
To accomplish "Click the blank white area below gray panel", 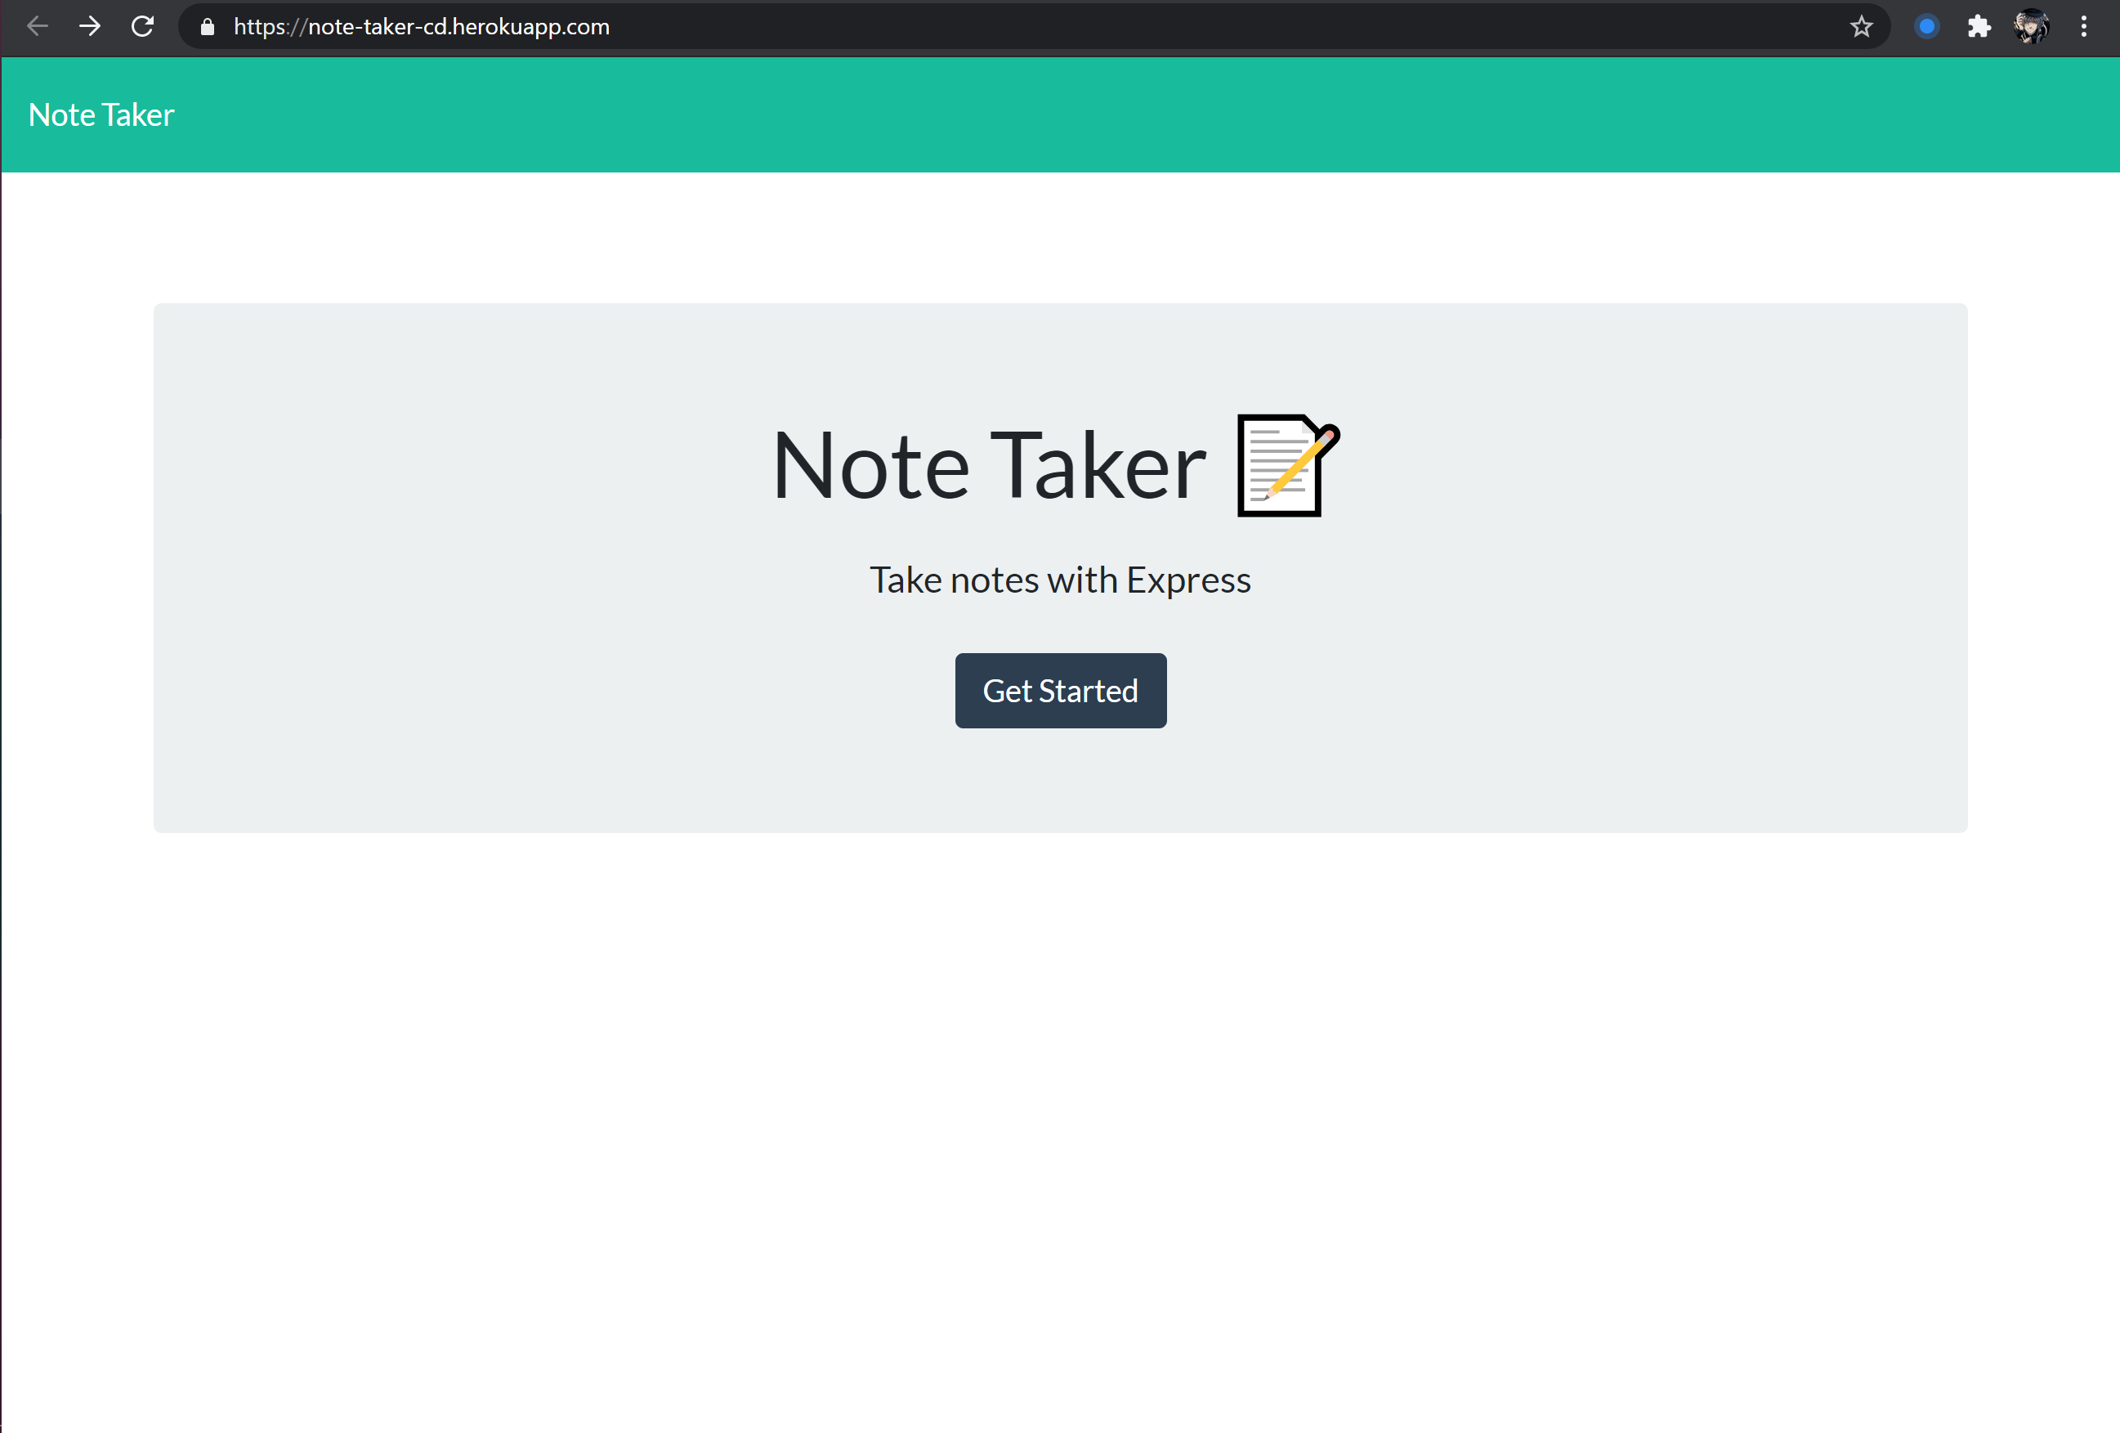I will [x=1060, y=1095].
